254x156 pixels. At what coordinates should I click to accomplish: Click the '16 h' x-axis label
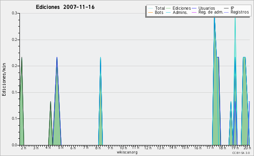198,148
